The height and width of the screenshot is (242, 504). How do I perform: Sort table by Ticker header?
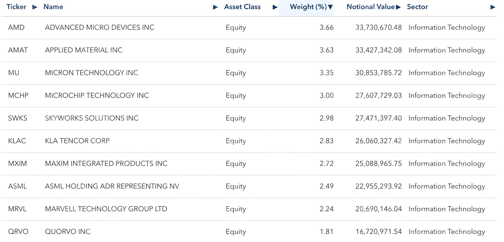pyautogui.click(x=16, y=7)
